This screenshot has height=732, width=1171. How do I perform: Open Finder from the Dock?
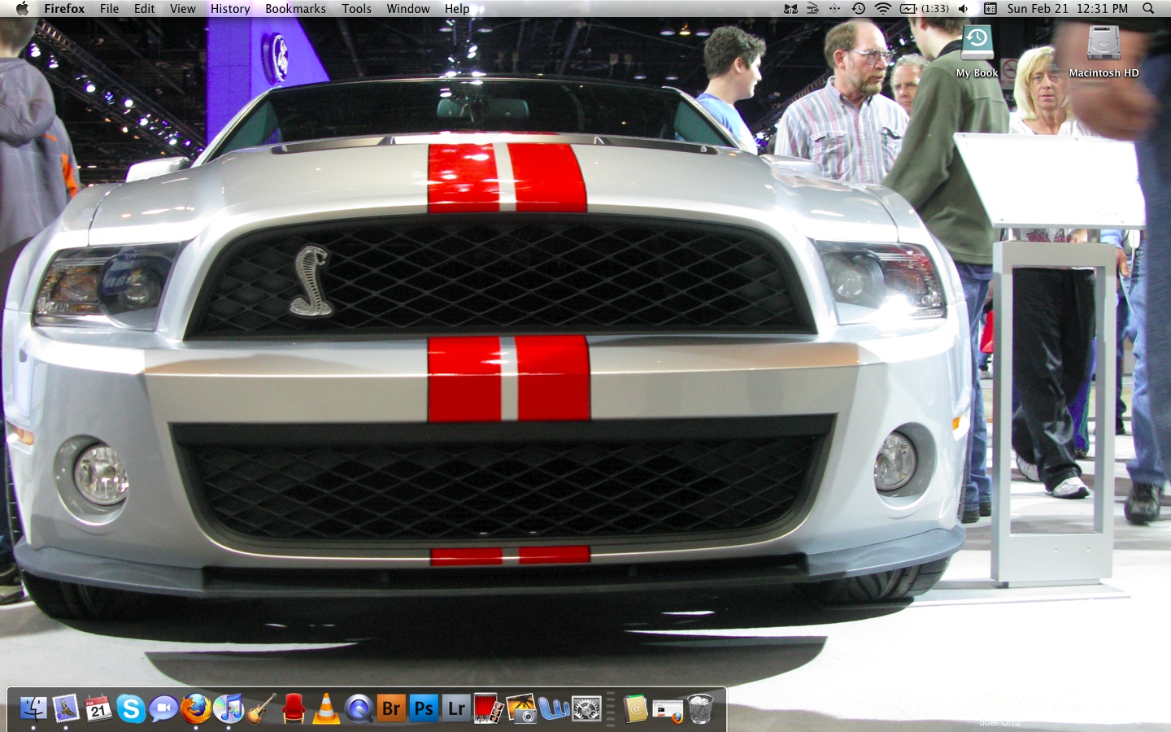[x=33, y=709]
